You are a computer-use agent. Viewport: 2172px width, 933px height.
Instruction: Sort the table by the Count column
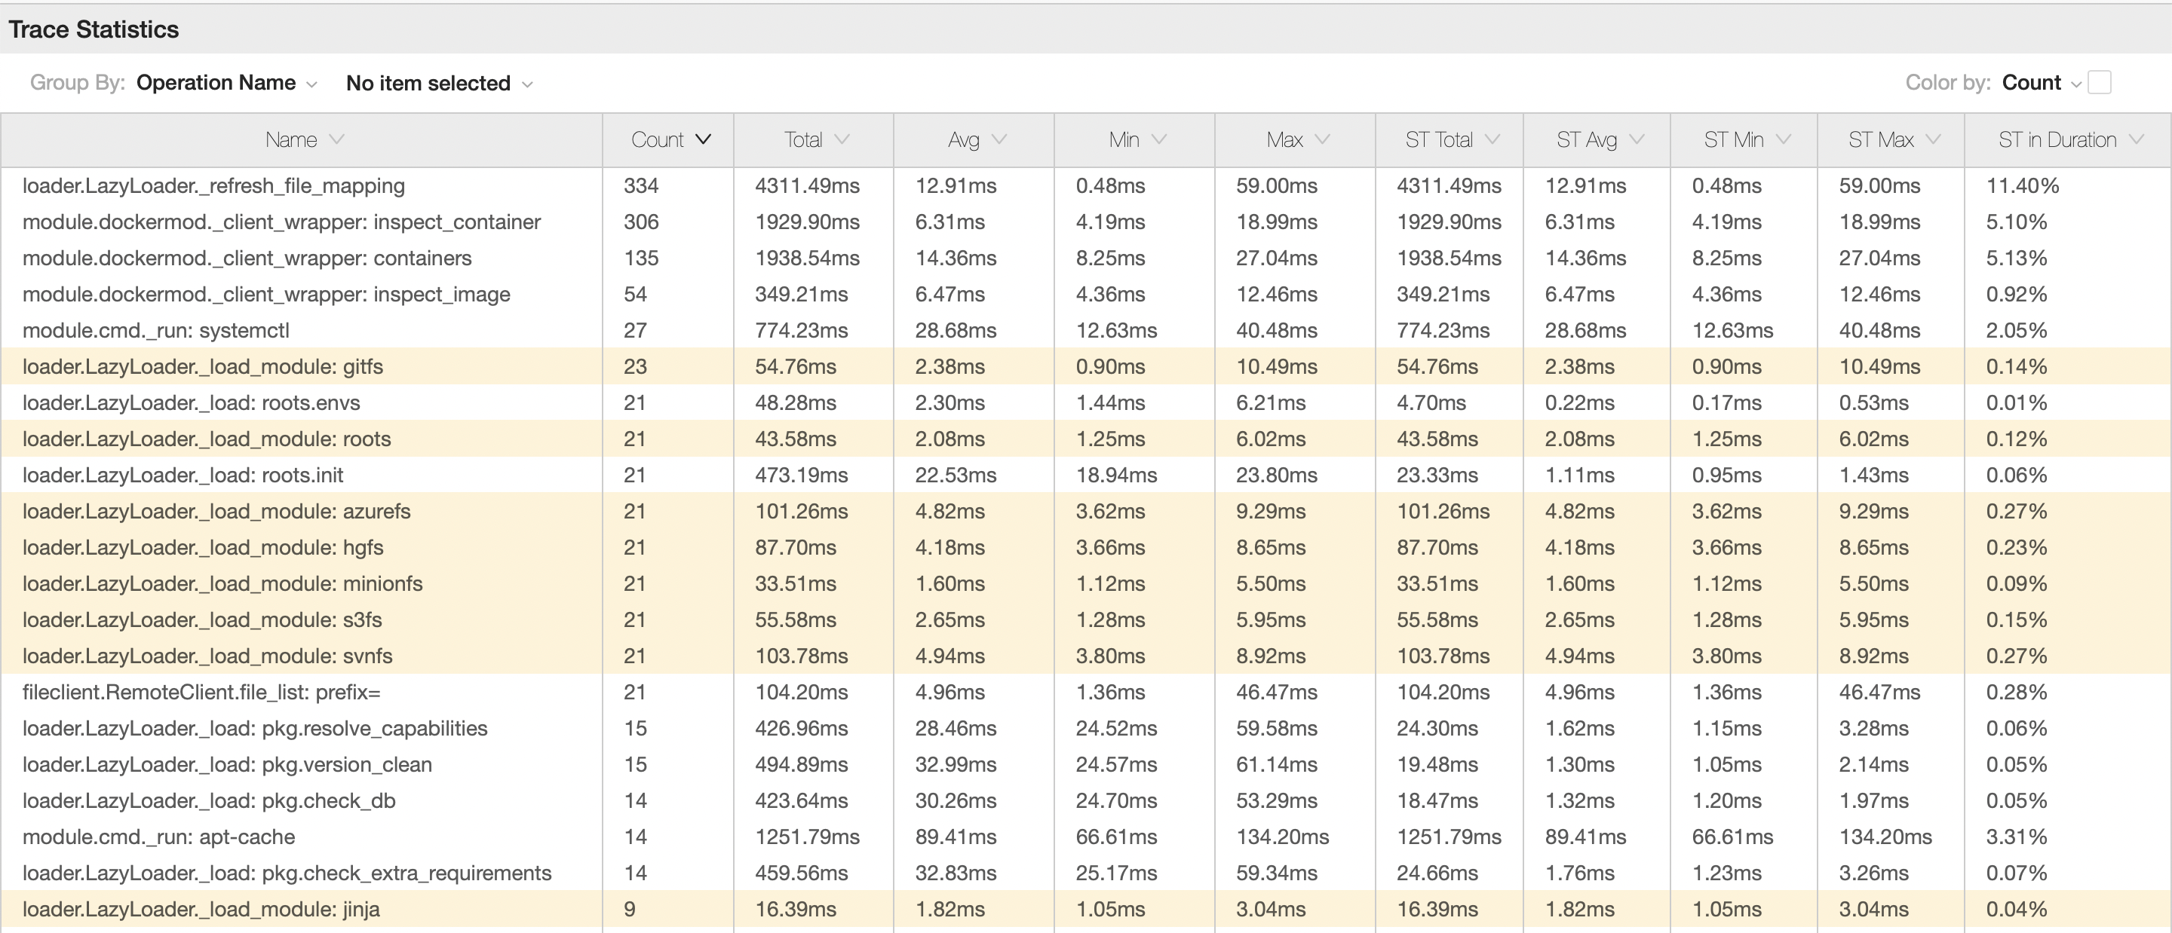[x=705, y=139]
